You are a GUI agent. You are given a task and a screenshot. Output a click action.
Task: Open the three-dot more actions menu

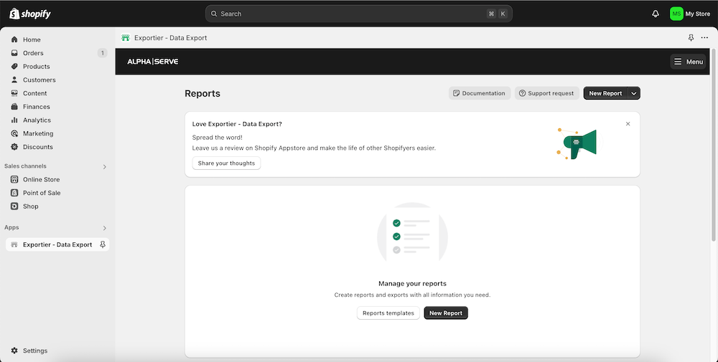point(704,37)
